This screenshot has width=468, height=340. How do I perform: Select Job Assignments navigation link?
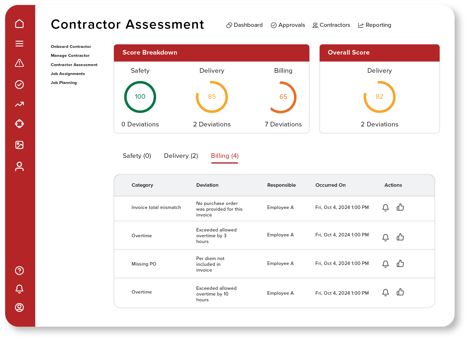[x=68, y=74]
